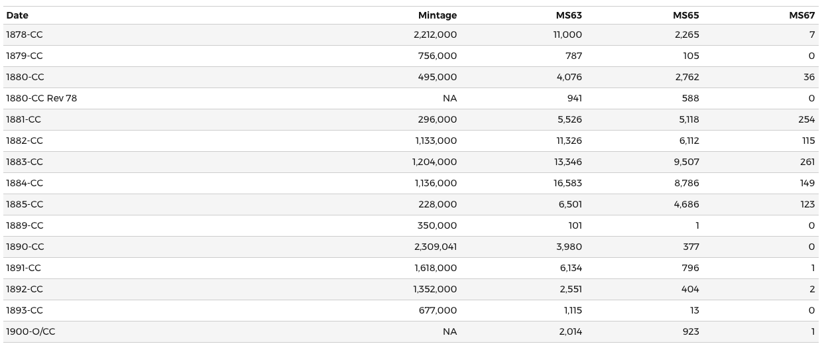Screen dimensions: 822x350
Task: Click the Date column header
Action: point(17,15)
